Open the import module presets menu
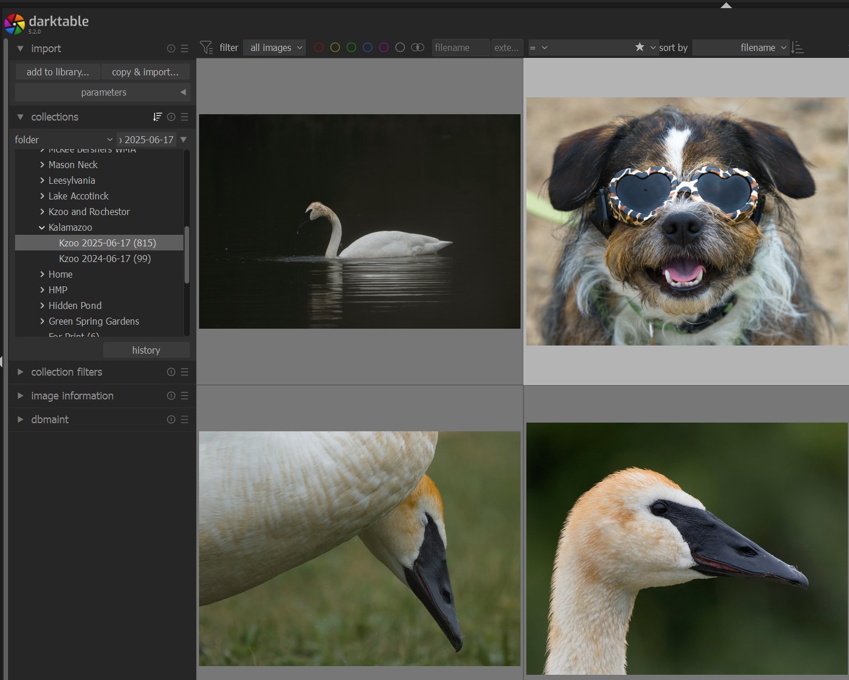849x680 pixels. tap(185, 49)
